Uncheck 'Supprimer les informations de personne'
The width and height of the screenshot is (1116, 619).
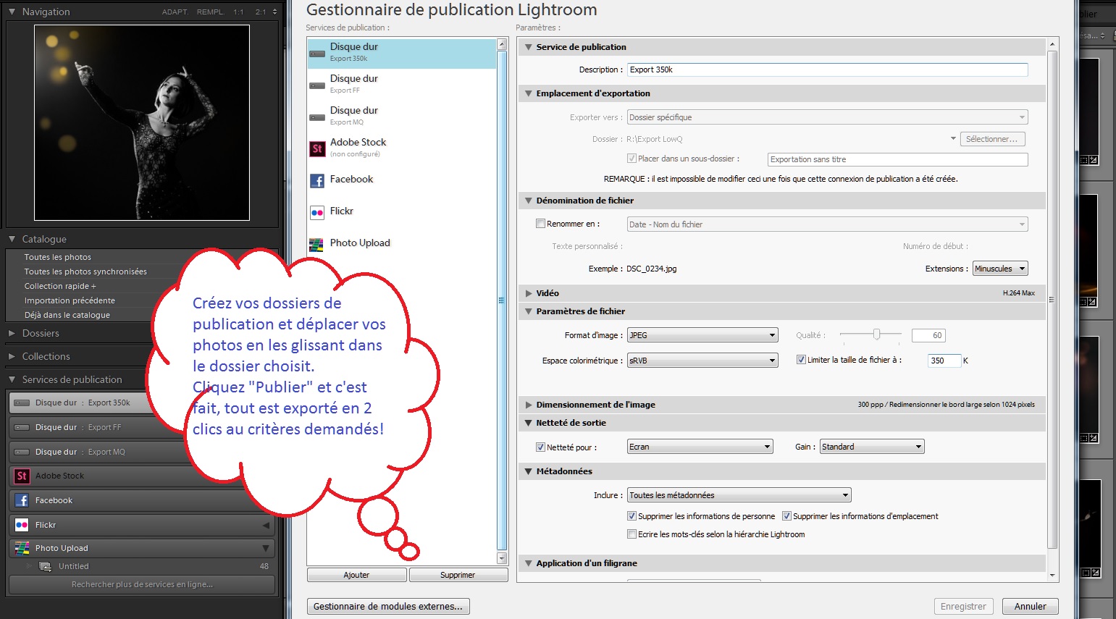pyautogui.click(x=632, y=516)
